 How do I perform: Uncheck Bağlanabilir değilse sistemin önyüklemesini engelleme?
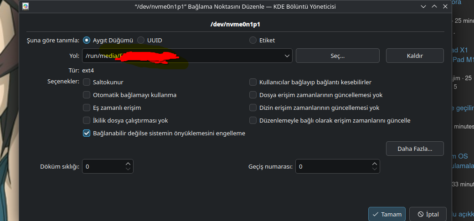tap(87, 134)
